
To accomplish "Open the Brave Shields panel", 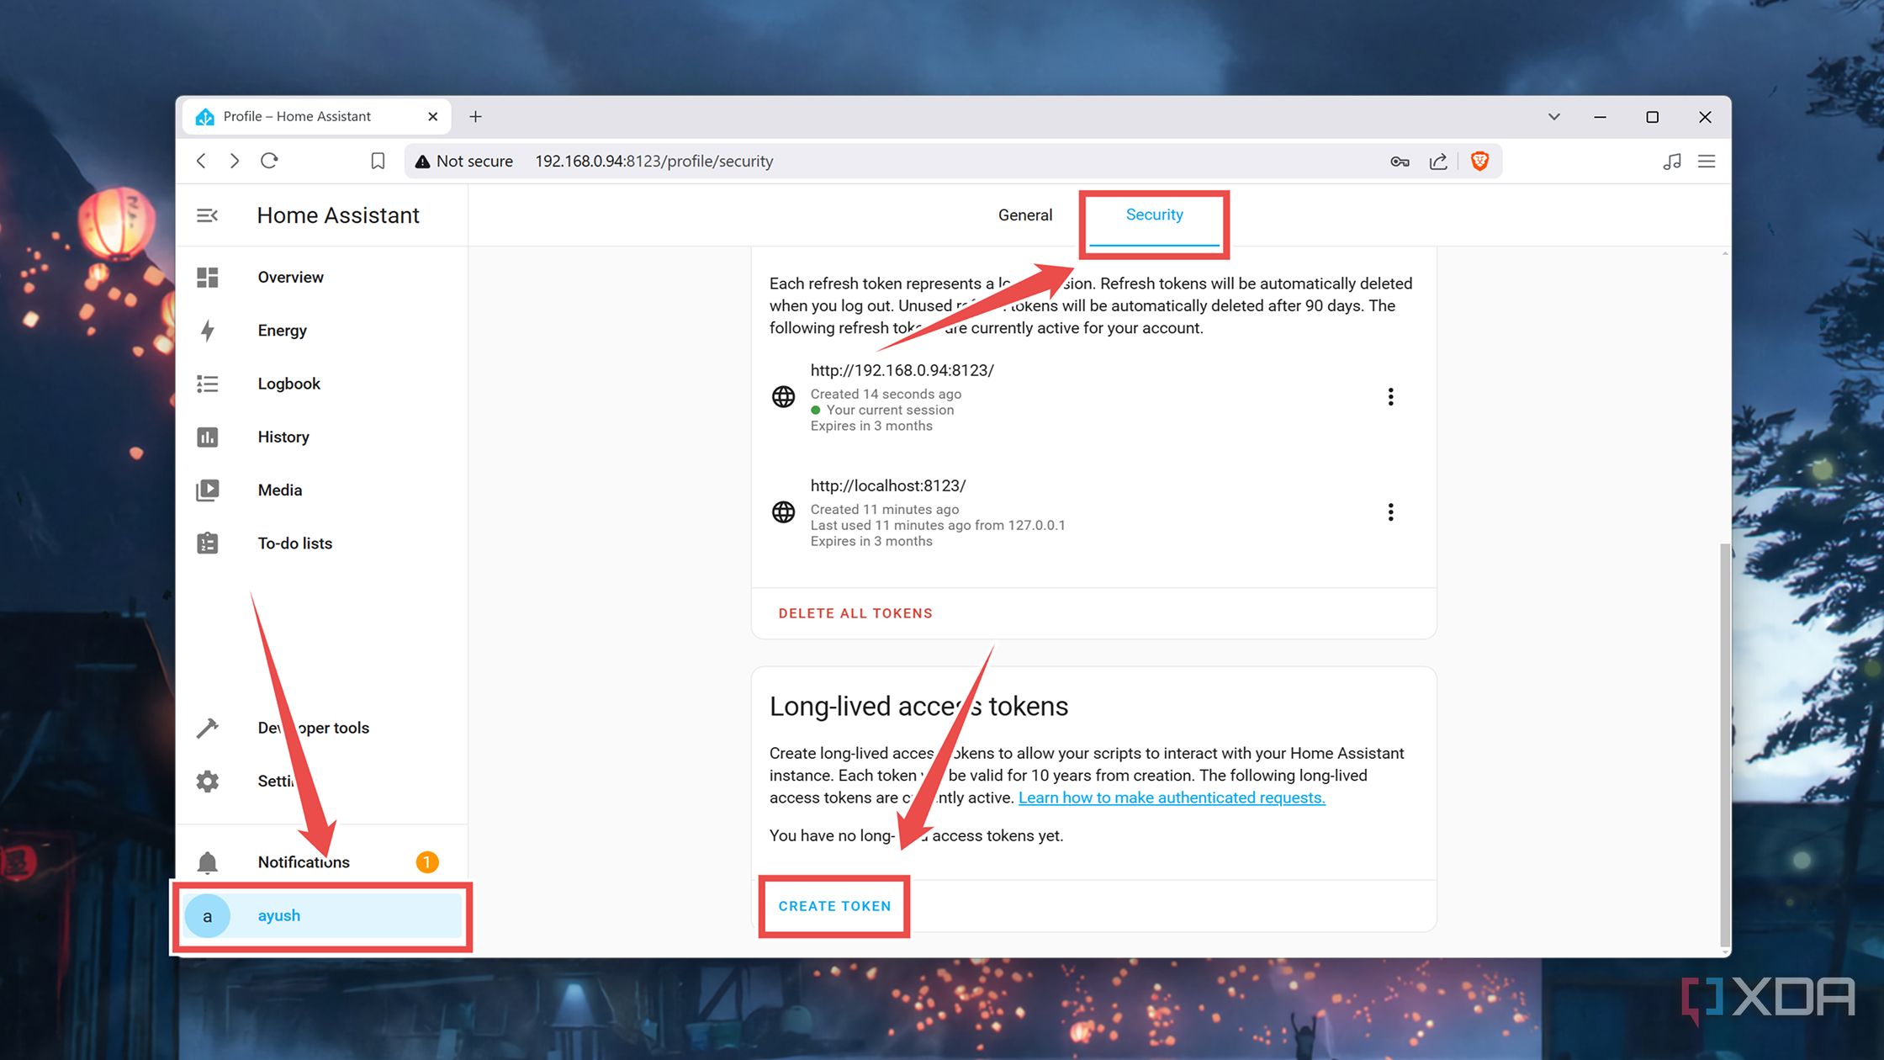I will pos(1479,161).
